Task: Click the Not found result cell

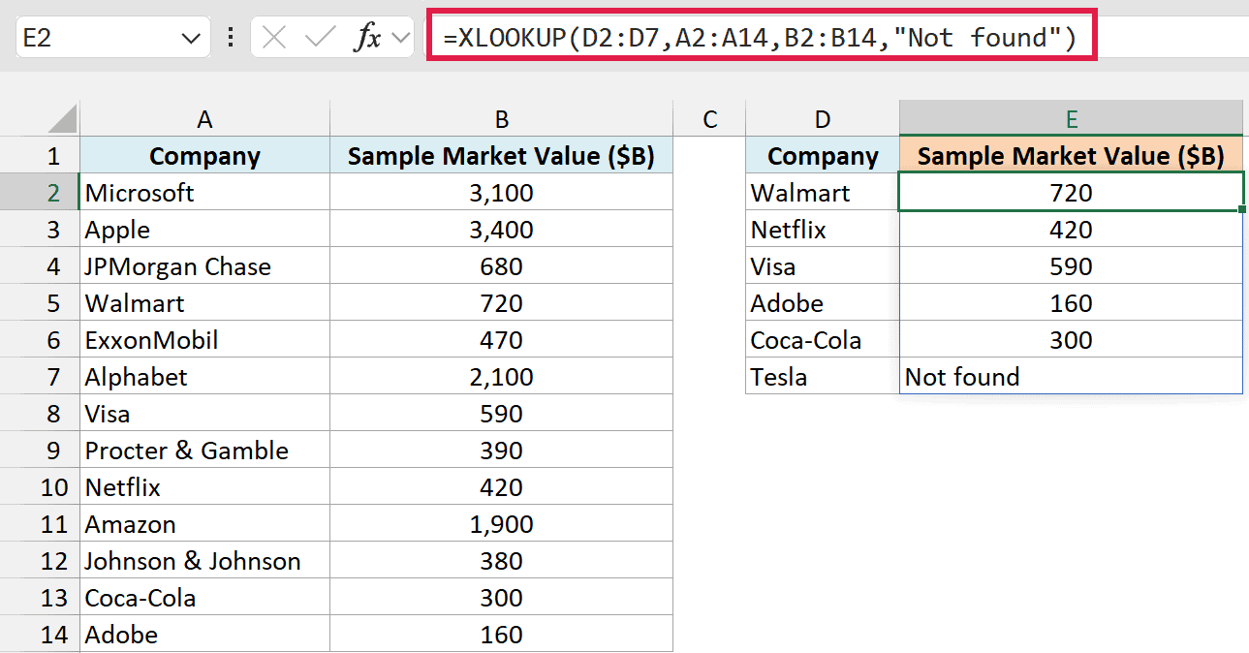Action: (x=1071, y=377)
